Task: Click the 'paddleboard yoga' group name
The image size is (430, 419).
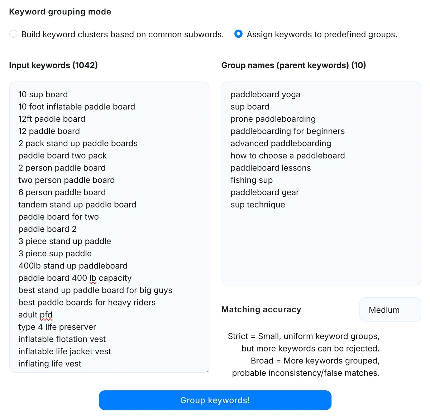Action: pos(266,94)
